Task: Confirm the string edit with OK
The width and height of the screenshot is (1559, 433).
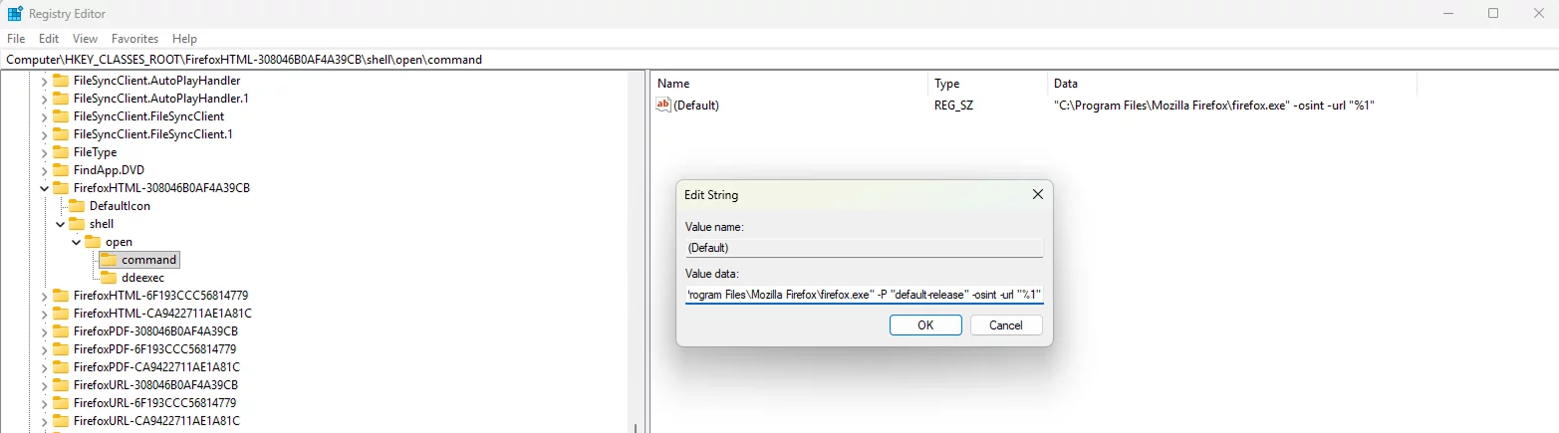Action: pos(925,325)
